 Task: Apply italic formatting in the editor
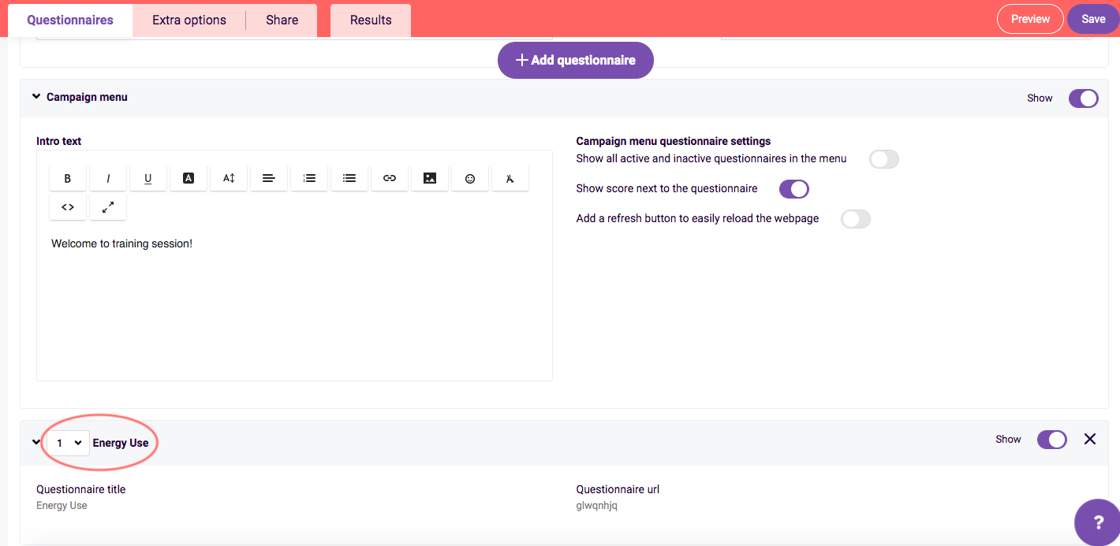click(108, 177)
